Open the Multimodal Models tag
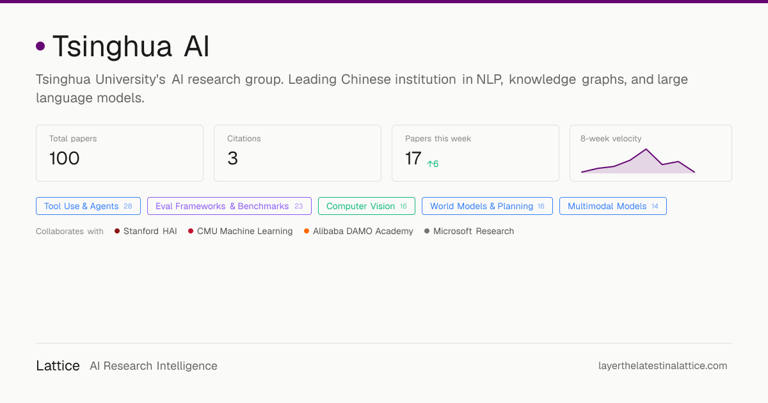Viewport: 768px width, 403px height. click(613, 206)
